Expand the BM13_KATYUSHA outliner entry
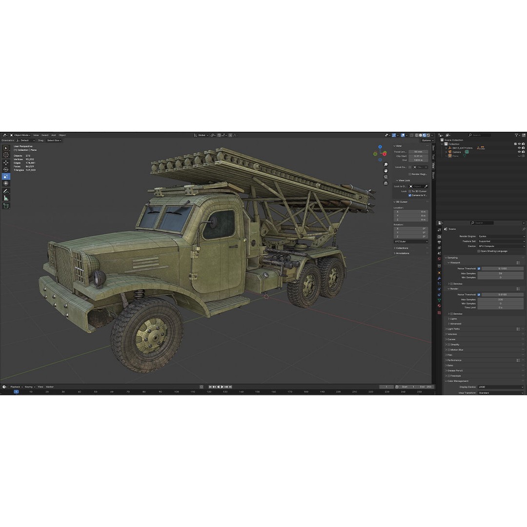 point(446,148)
